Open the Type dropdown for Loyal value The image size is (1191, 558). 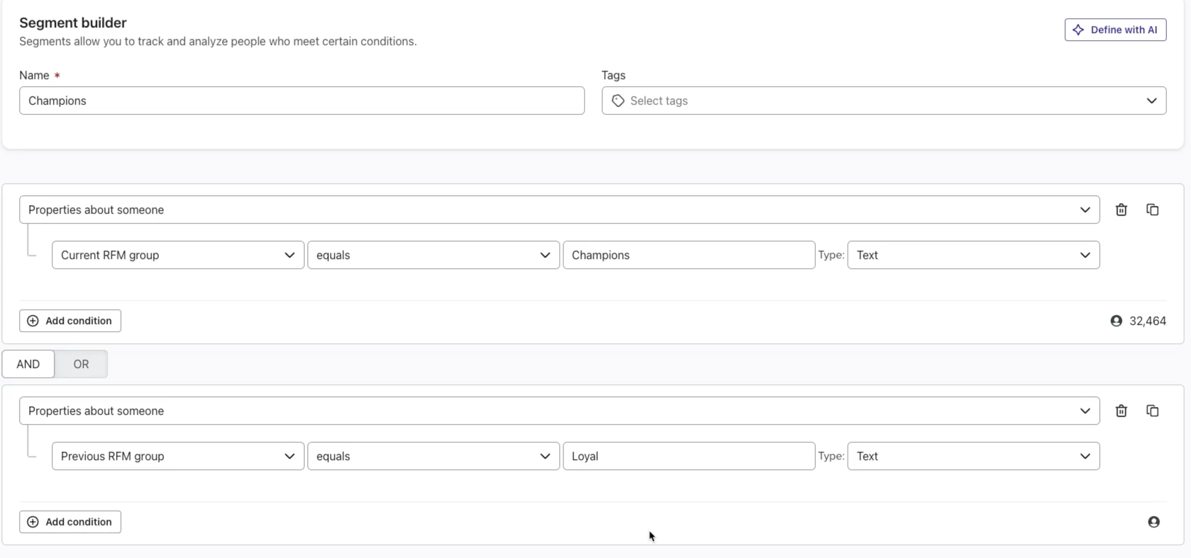(973, 456)
